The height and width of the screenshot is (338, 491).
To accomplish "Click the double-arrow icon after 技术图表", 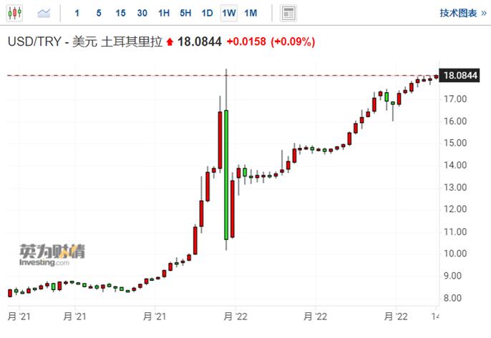I will click(x=483, y=13).
